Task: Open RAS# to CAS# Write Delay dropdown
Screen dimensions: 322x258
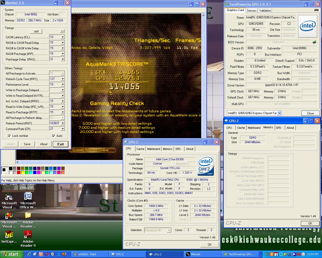Action: click(63, 48)
